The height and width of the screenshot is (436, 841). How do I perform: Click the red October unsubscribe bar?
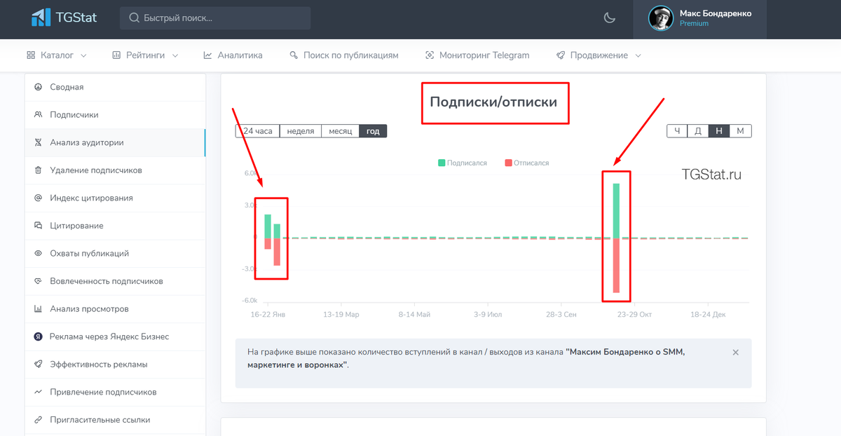pos(616,266)
